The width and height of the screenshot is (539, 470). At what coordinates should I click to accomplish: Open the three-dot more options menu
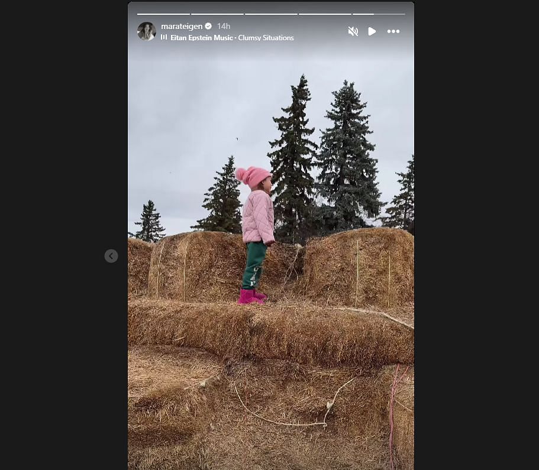pyautogui.click(x=393, y=31)
